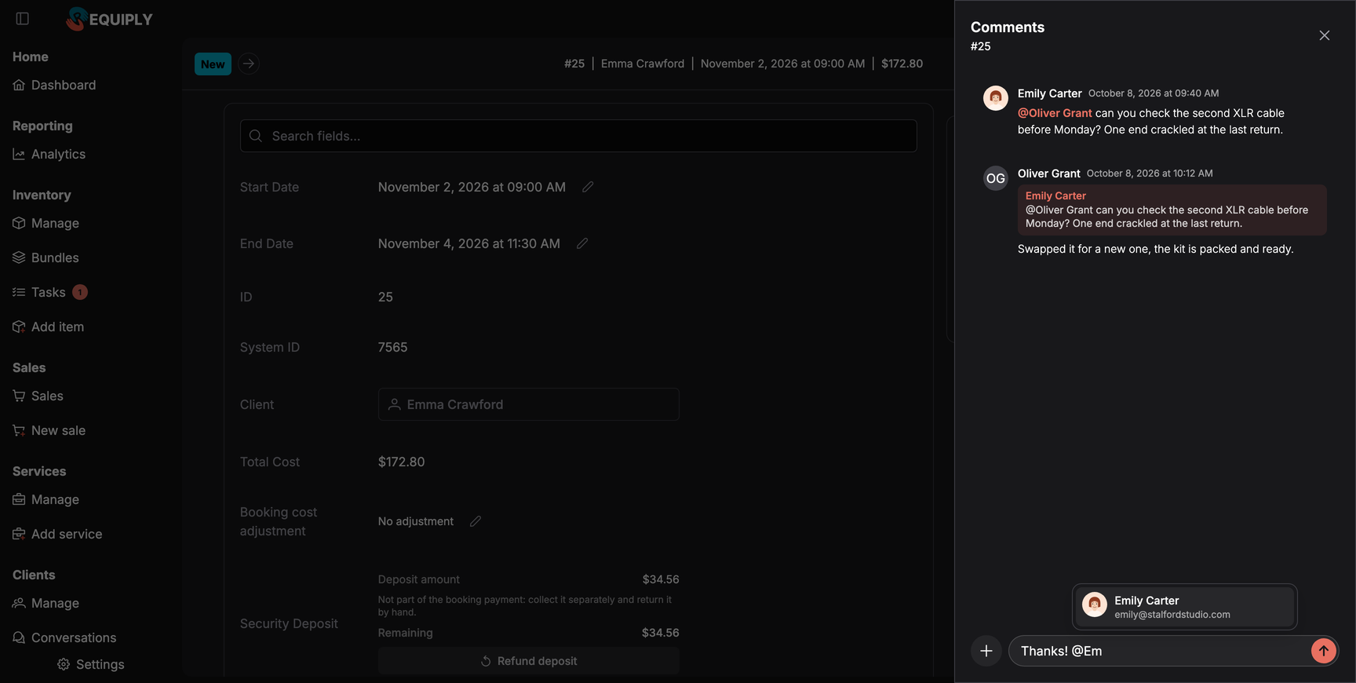Open Sales page
Image resolution: width=1356 pixels, height=683 pixels.
[38, 396]
